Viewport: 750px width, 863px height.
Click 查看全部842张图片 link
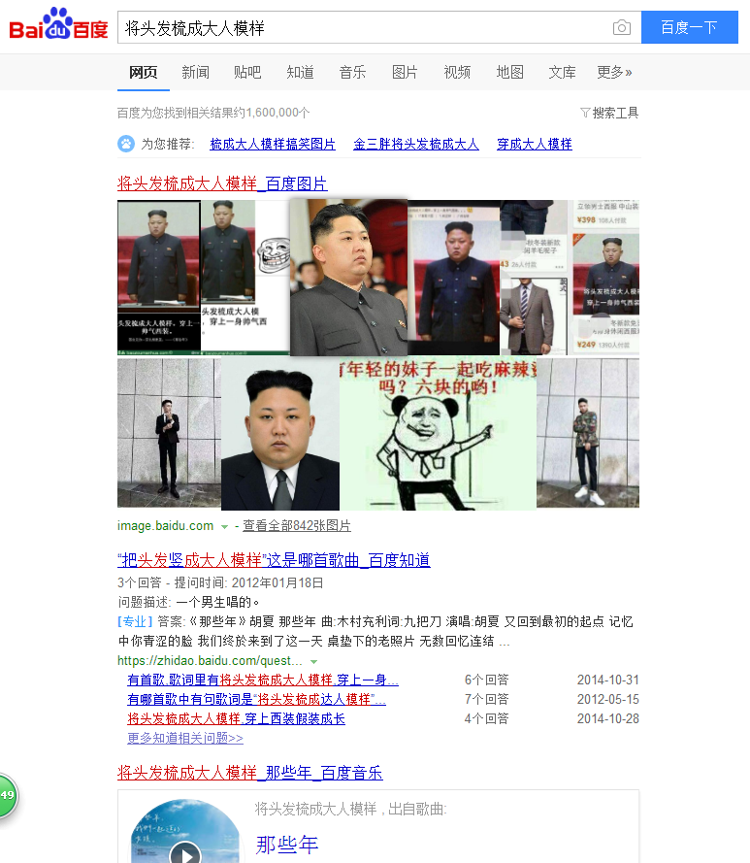297,525
